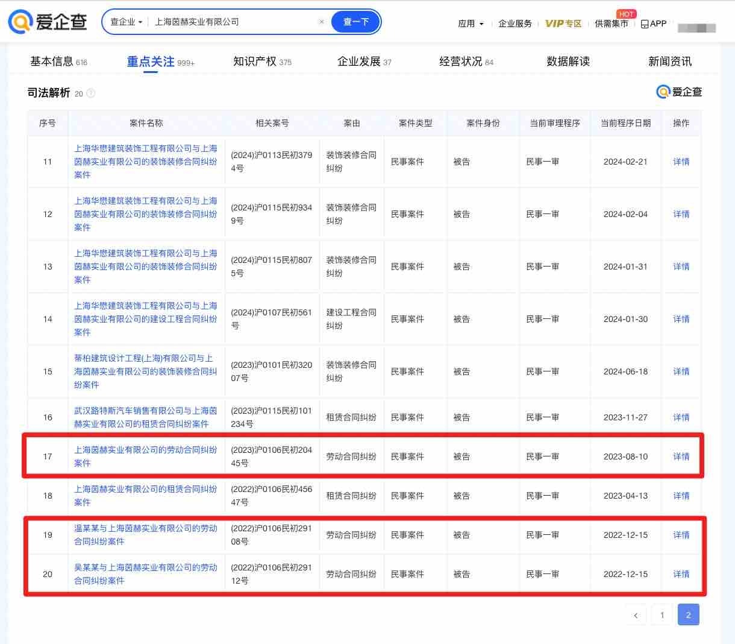This screenshot has height=644, width=735.
Task: Switch to the 新闻资讯 tab
Action: [670, 62]
